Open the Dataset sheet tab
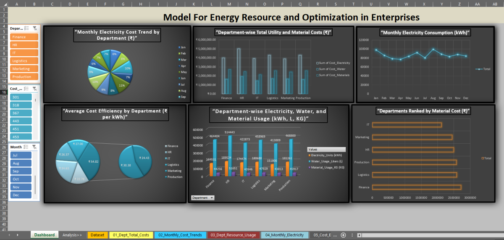The width and height of the screenshot is (504, 240). pos(97,235)
